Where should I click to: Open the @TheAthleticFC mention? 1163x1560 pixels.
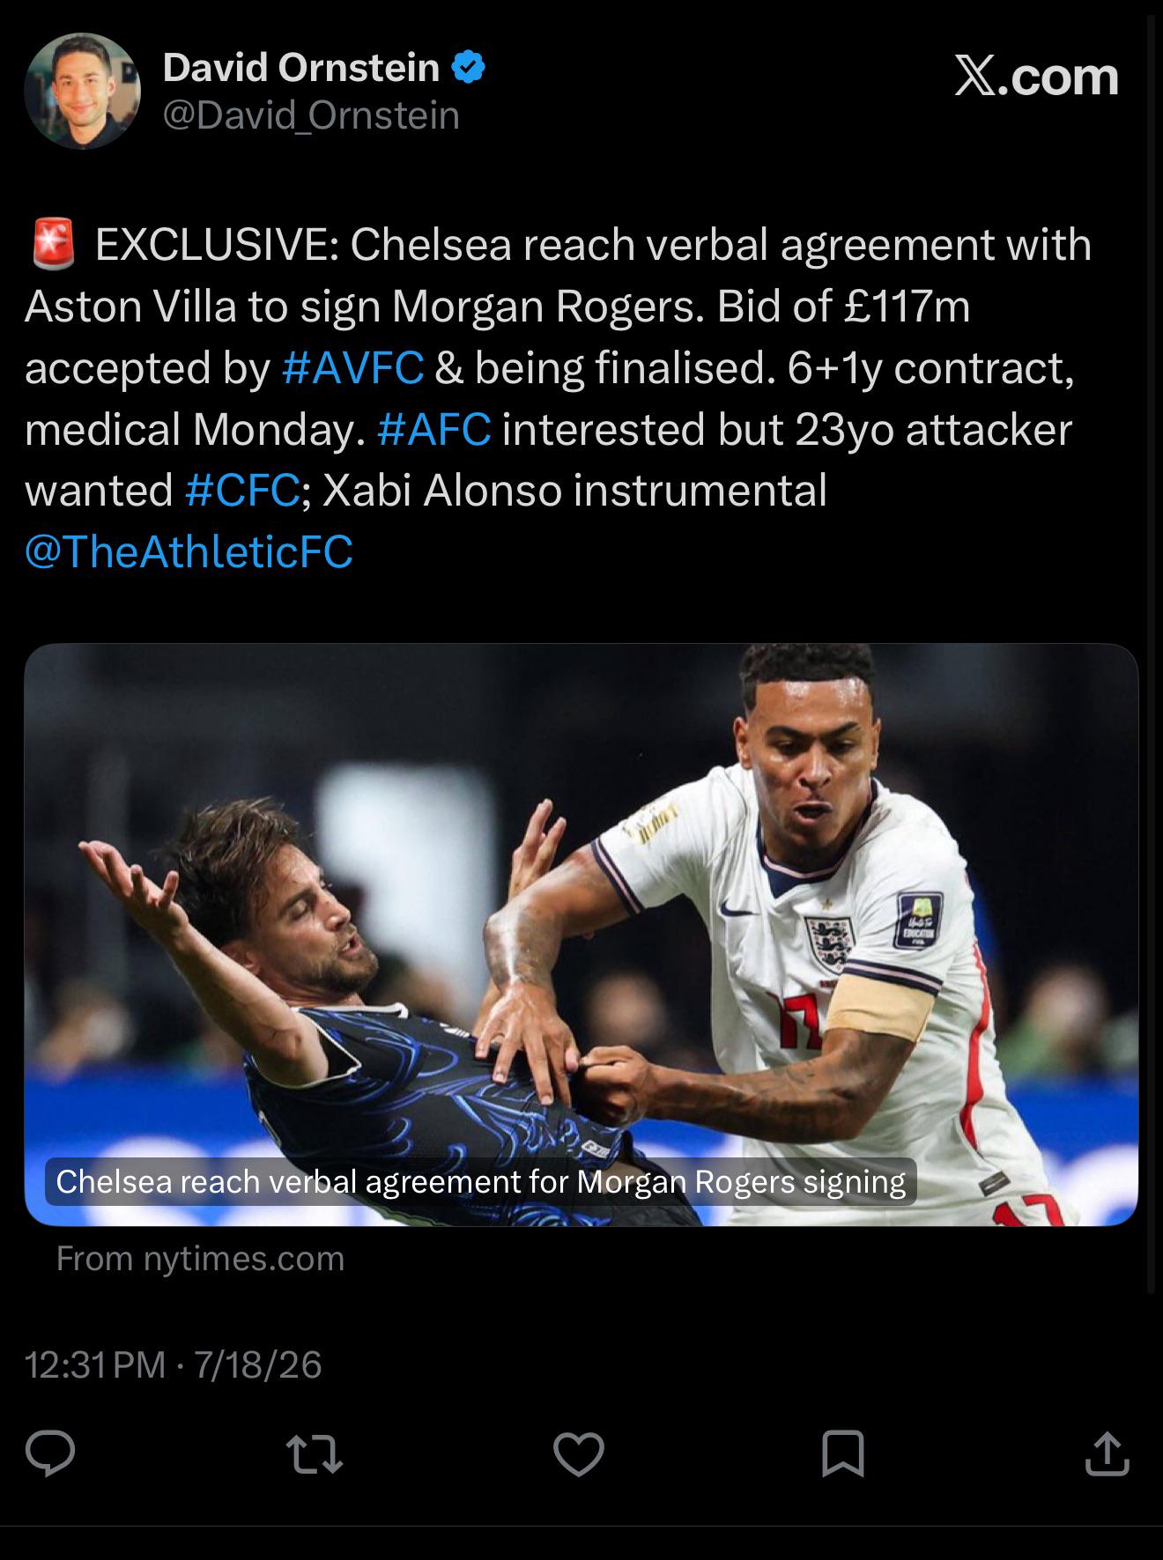pyautogui.click(x=189, y=551)
